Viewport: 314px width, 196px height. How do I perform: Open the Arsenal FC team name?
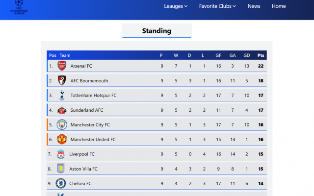click(81, 66)
